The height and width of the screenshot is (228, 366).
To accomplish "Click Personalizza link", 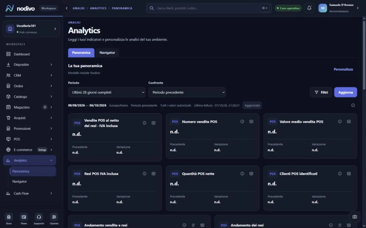I will pos(343,69).
